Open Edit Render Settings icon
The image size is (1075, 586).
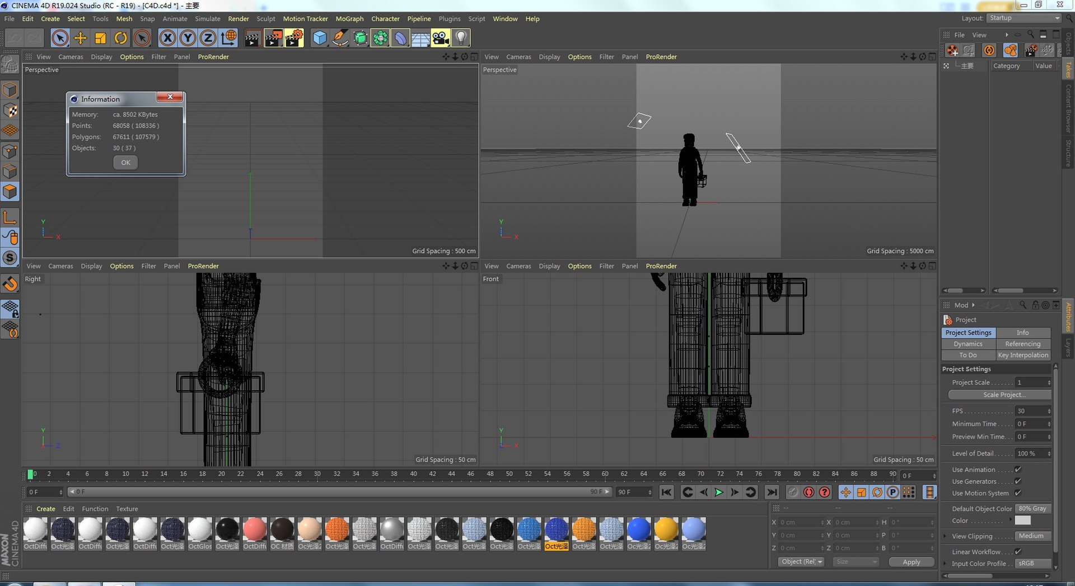[x=294, y=38]
